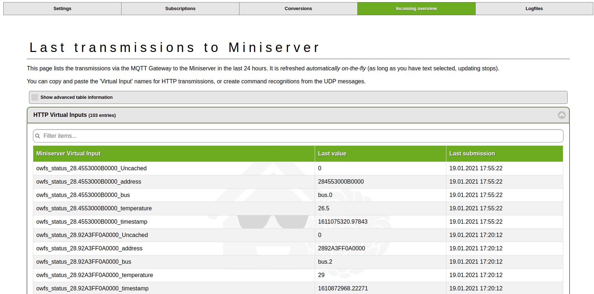The image size is (594, 294).
Task: Click submission time of 28.92A3FF0A0000_temperature row
Action: pyautogui.click(x=476, y=275)
